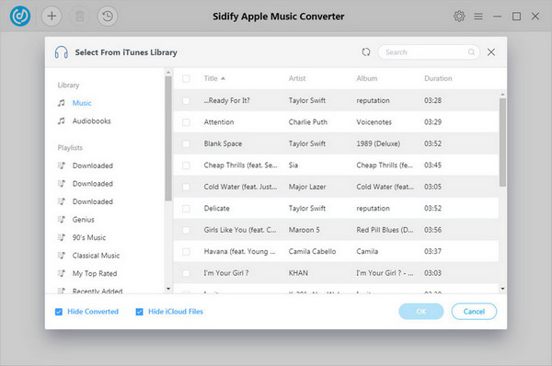Click the 03:45 duration cell
The width and height of the screenshot is (552, 366).
(432, 165)
